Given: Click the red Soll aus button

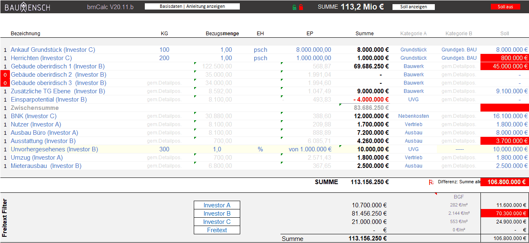Looking at the screenshot, I should pos(505,7).
